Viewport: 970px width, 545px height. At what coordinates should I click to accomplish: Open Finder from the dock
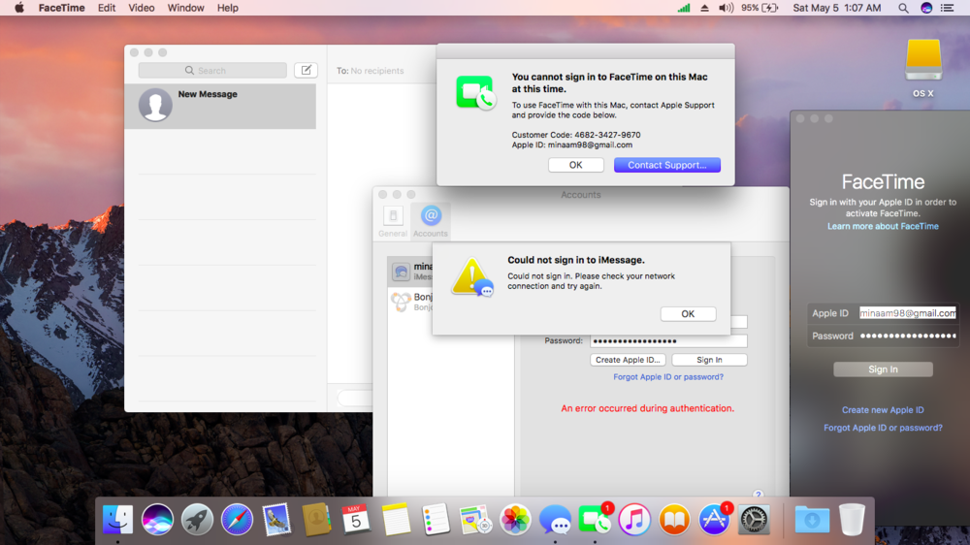117,519
